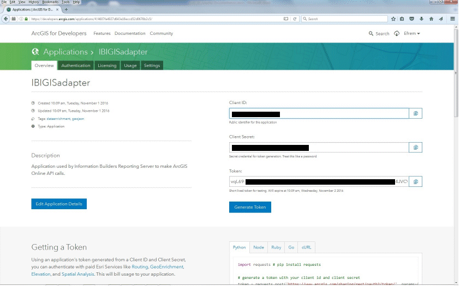Click inside the Client ID field
Screen dimensions: 460x286
(319, 113)
